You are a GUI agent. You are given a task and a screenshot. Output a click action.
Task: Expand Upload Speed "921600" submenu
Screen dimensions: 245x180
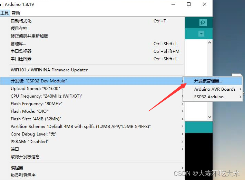pyautogui.click(x=92, y=89)
